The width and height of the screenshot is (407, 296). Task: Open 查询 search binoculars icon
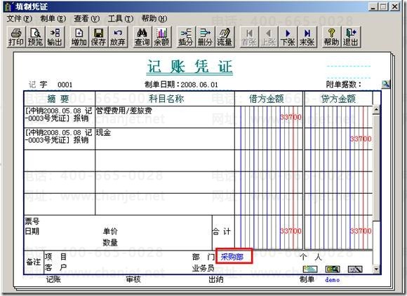point(142,37)
